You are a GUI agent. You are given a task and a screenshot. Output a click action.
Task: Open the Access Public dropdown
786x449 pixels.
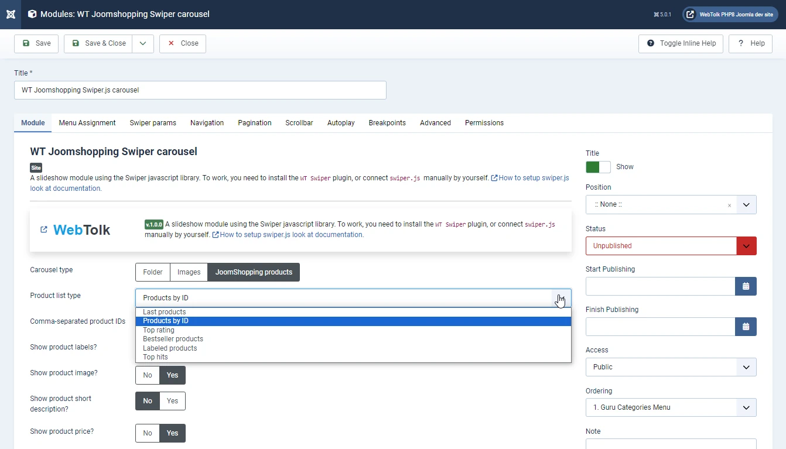click(x=671, y=367)
